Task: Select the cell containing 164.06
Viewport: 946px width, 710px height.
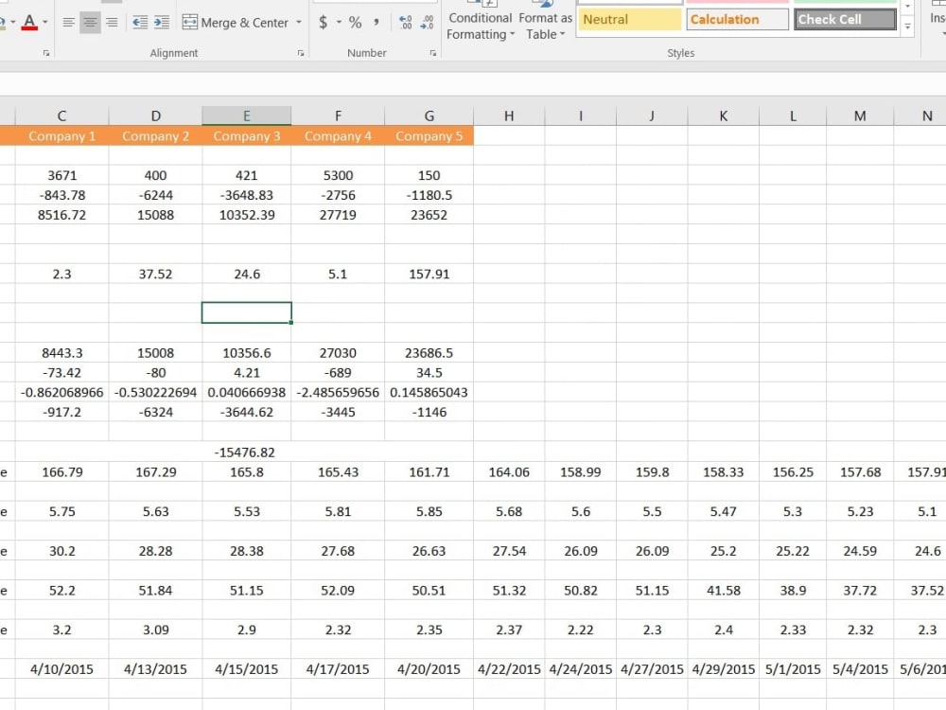Action: [509, 472]
